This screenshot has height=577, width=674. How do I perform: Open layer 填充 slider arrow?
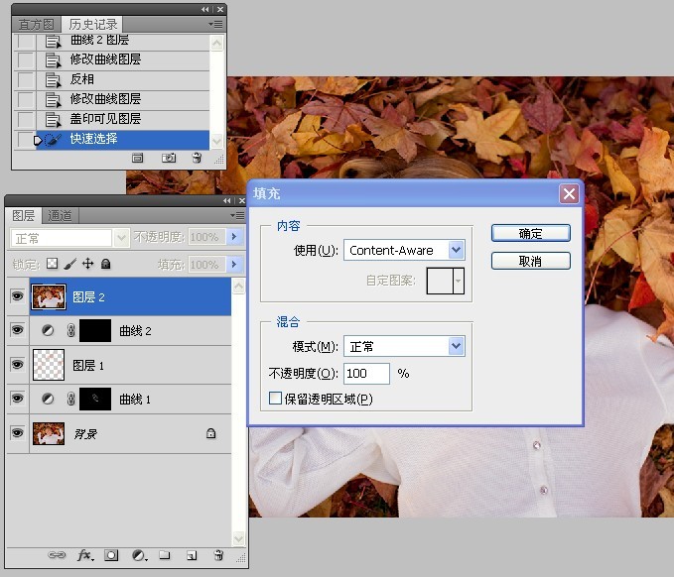pyautogui.click(x=234, y=264)
